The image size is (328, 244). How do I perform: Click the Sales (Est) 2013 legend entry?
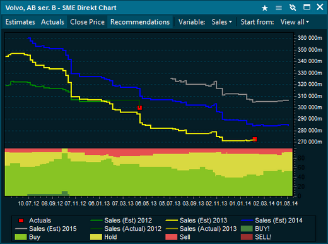coord(197,221)
